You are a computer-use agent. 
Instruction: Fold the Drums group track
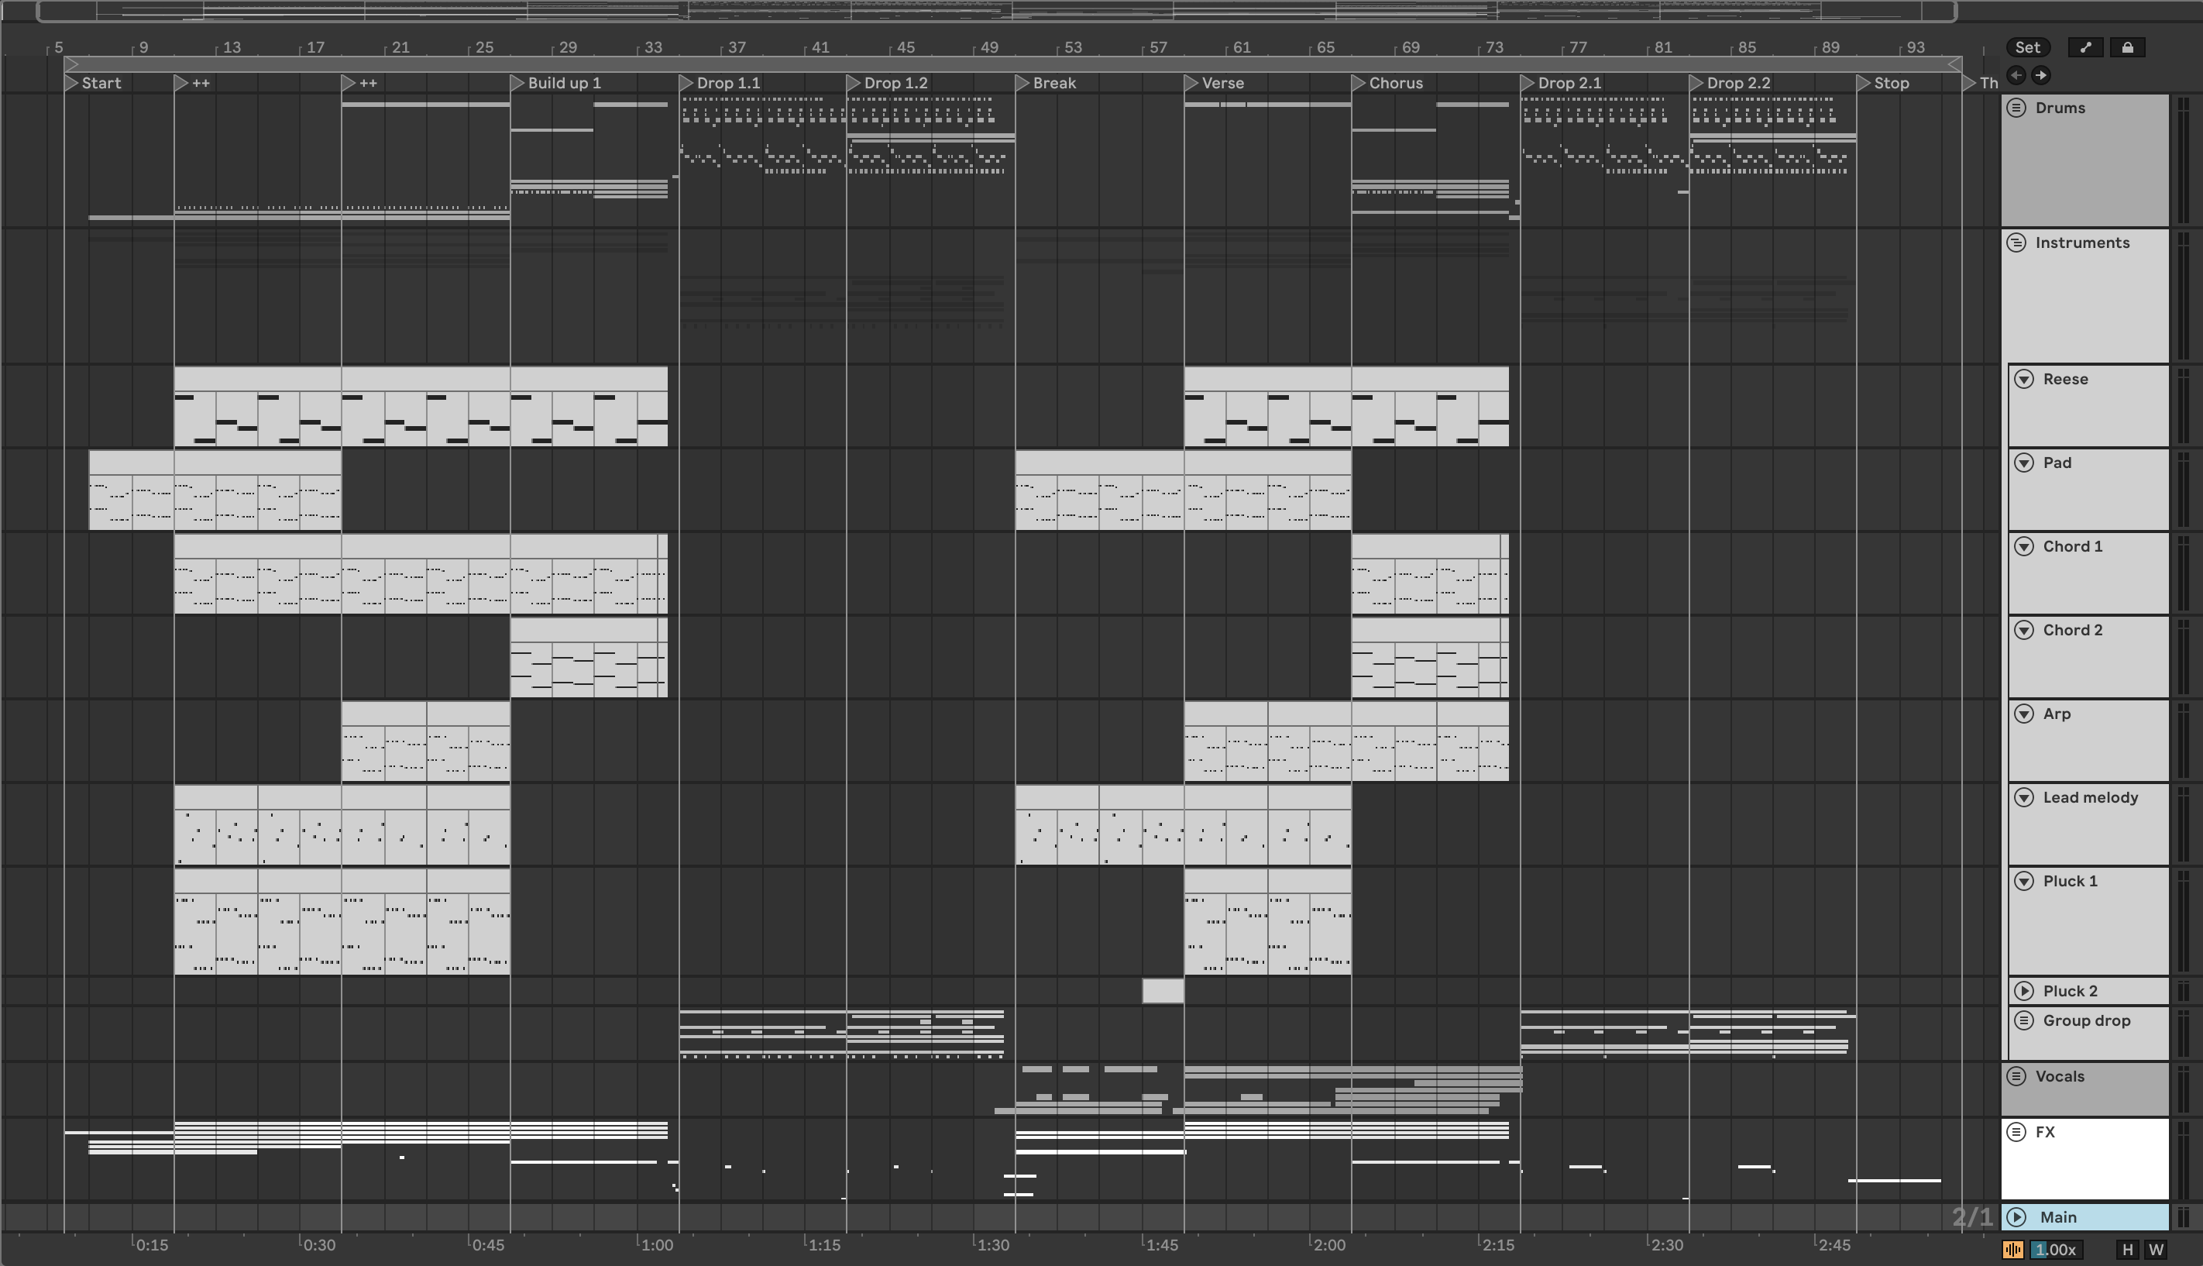[2017, 108]
